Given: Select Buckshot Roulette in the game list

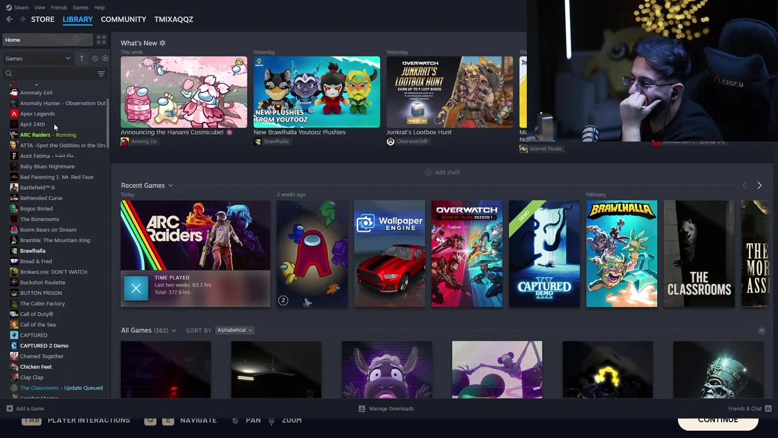Looking at the screenshot, I should pos(43,282).
